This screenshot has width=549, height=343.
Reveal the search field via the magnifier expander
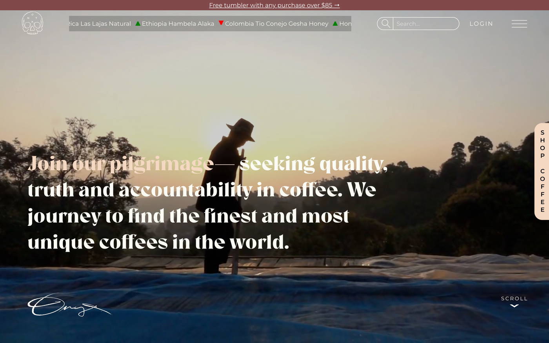coord(385,24)
